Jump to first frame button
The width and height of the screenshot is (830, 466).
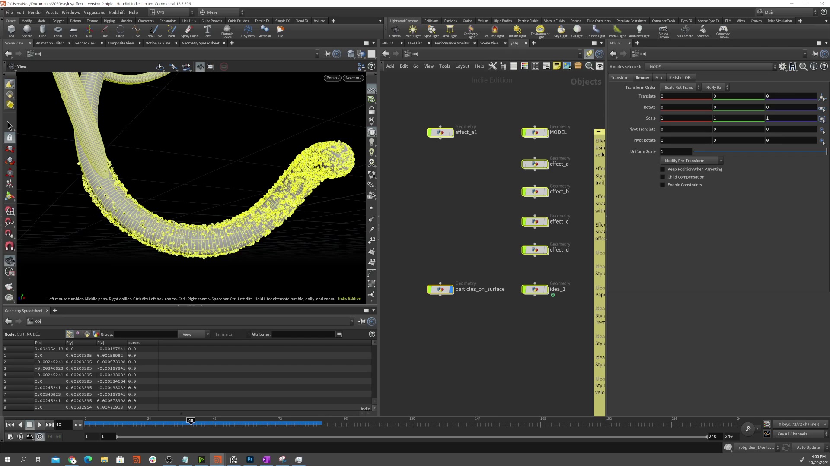click(x=10, y=425)
